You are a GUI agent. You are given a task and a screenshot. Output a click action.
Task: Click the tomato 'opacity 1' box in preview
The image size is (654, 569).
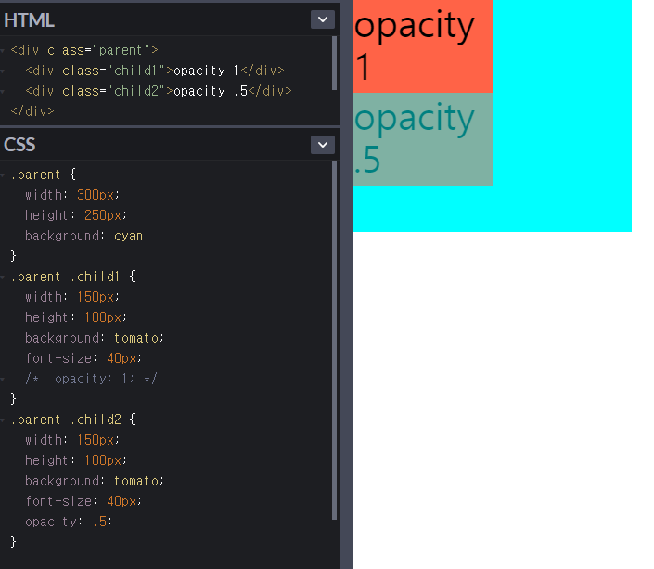423,46
